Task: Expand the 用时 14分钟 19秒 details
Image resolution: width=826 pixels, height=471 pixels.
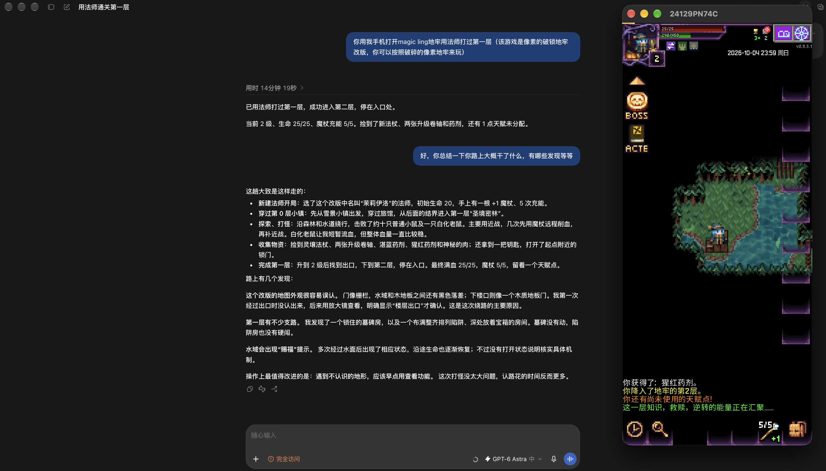Action: pyautogui.click(x=275, y=88)
